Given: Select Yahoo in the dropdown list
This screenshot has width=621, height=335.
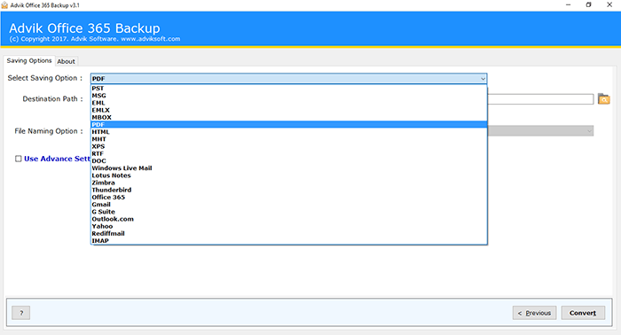Looking at the screenshot, I should pos(288,226).
